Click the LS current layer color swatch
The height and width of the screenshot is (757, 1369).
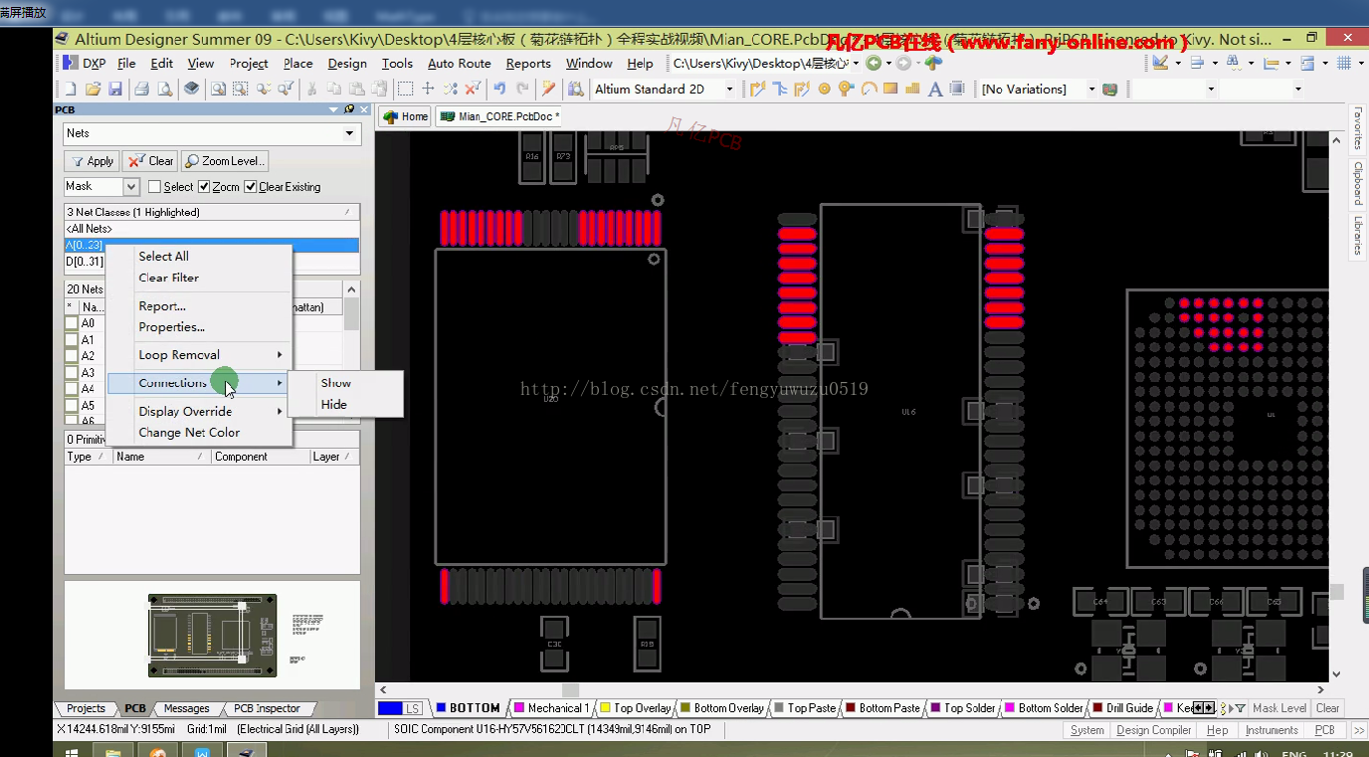coord(390,708)
